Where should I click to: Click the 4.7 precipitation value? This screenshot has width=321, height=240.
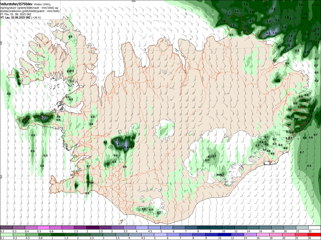[117, 140]
